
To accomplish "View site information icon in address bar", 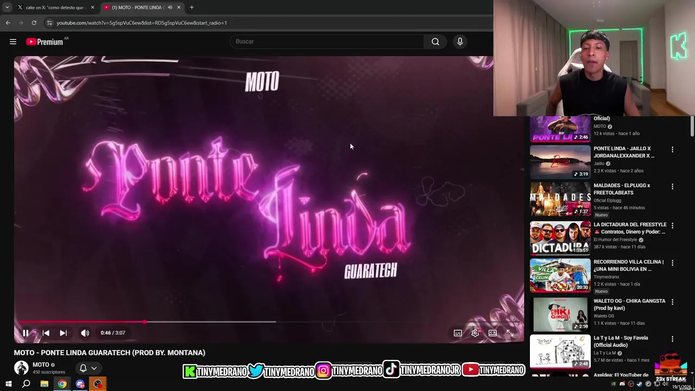I will [x=49, y=23].
